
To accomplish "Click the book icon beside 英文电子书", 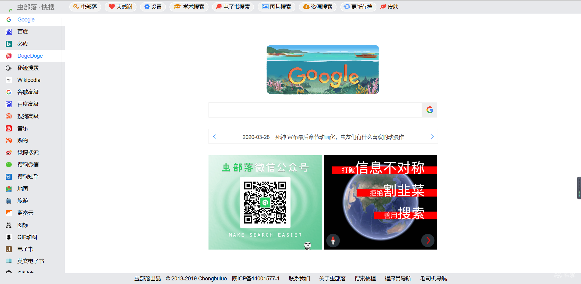I will [9, 261].
